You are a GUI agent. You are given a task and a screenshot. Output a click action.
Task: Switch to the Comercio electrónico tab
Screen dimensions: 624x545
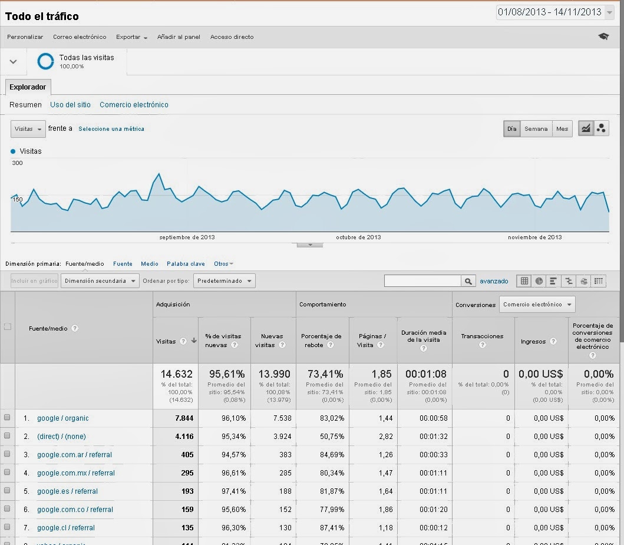point(134,105)
